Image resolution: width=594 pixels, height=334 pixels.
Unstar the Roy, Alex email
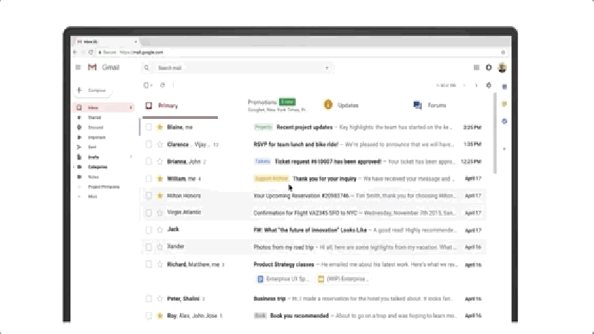(160, 316)
